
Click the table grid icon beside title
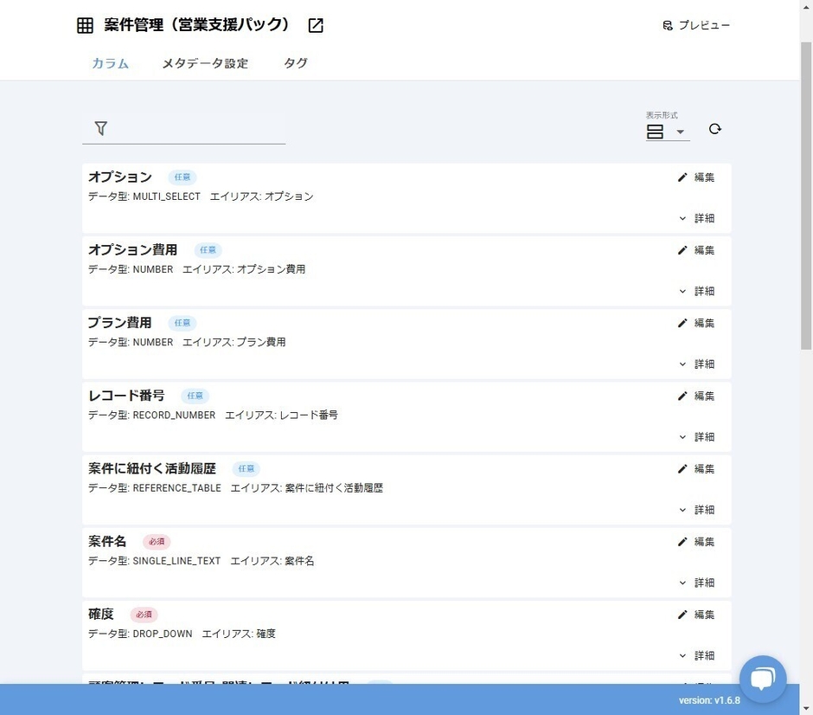click(x=85, y=25)
